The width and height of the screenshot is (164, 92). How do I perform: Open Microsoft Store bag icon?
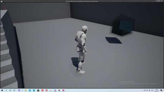pos(38,90)
